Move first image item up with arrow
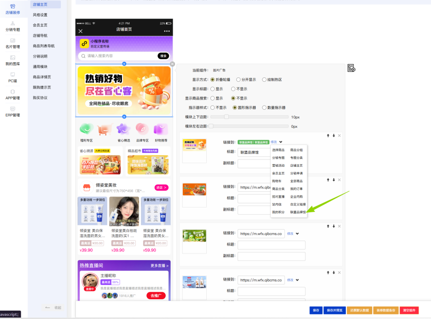The width and height of the screenshot is (431, 319). pyautogui.click(x=328, y=136)
